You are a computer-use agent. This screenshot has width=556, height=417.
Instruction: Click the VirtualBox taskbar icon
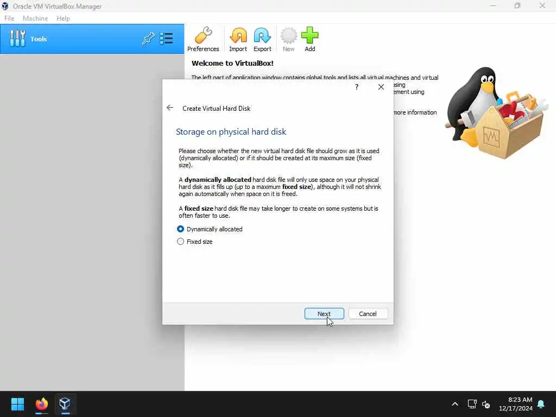65,404
